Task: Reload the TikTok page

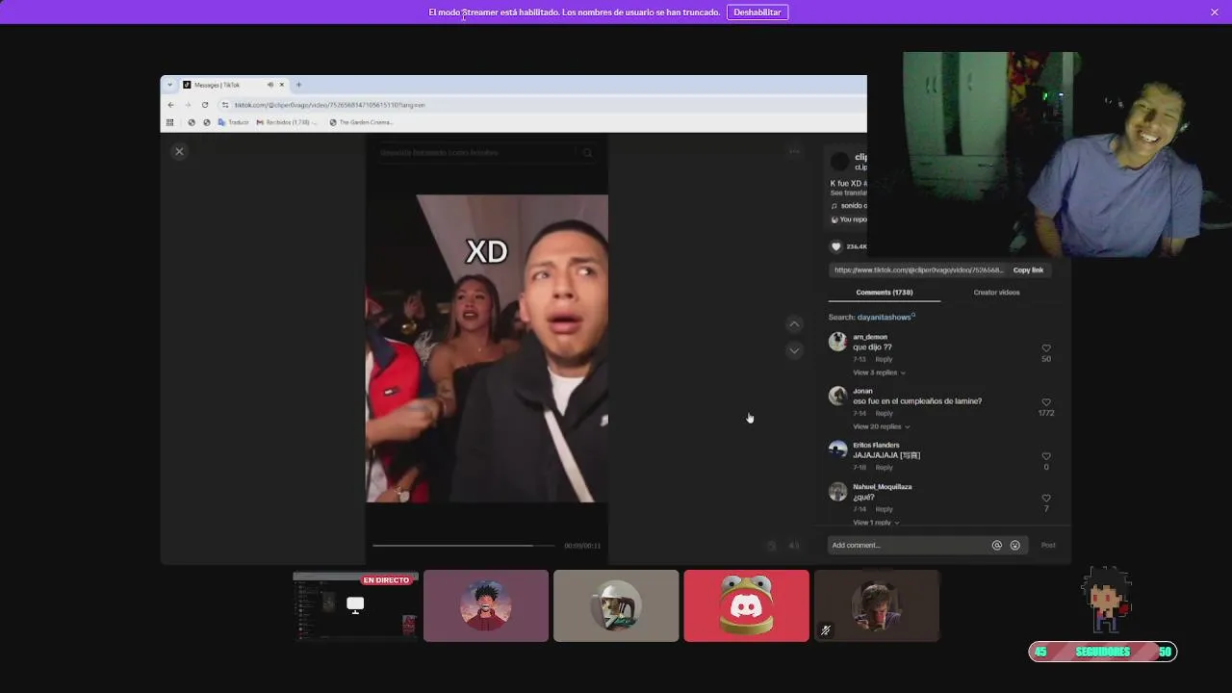Action: [x=204, y=105]
